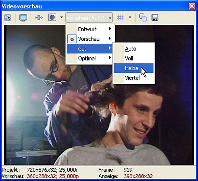Copy snapshot to clipboard icon
The width and height of the screenshot is (198, 181).
point(143,18)
